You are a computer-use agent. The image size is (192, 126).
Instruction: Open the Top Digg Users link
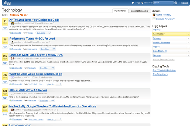[160, 74]
